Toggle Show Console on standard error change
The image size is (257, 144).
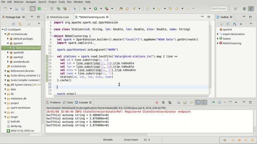tap(204, 102)
